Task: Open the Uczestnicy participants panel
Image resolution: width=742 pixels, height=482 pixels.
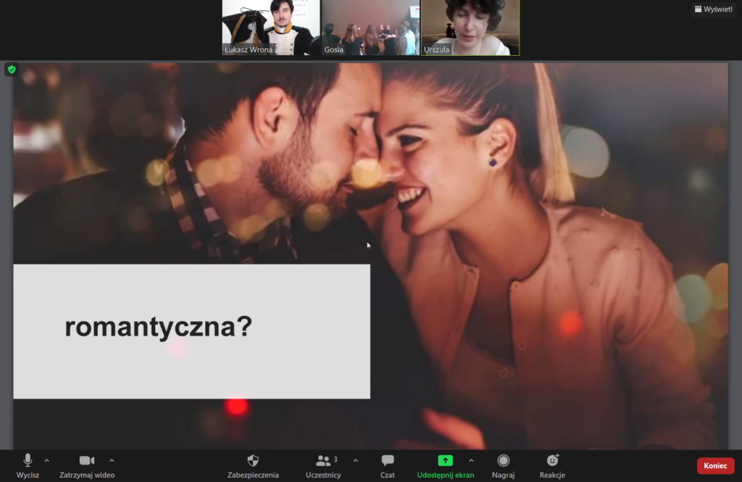Action: 323,461
